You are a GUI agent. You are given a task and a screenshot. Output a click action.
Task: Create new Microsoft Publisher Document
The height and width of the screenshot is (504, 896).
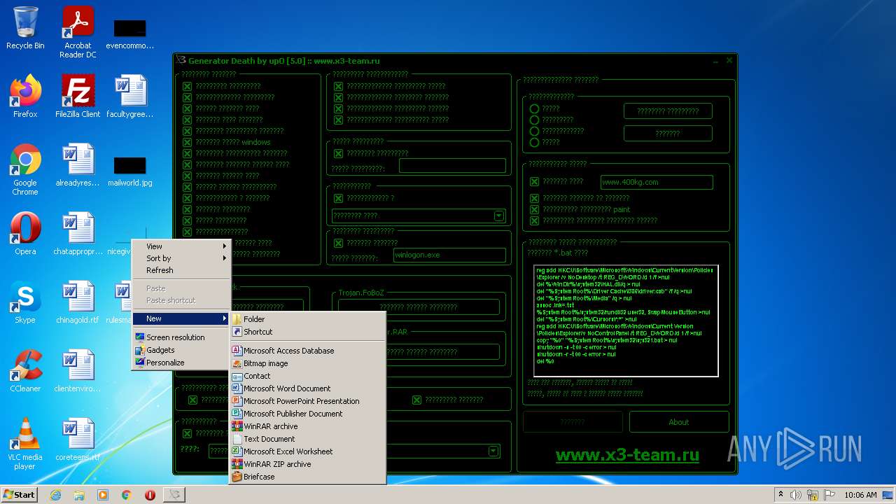click(308, 414)
